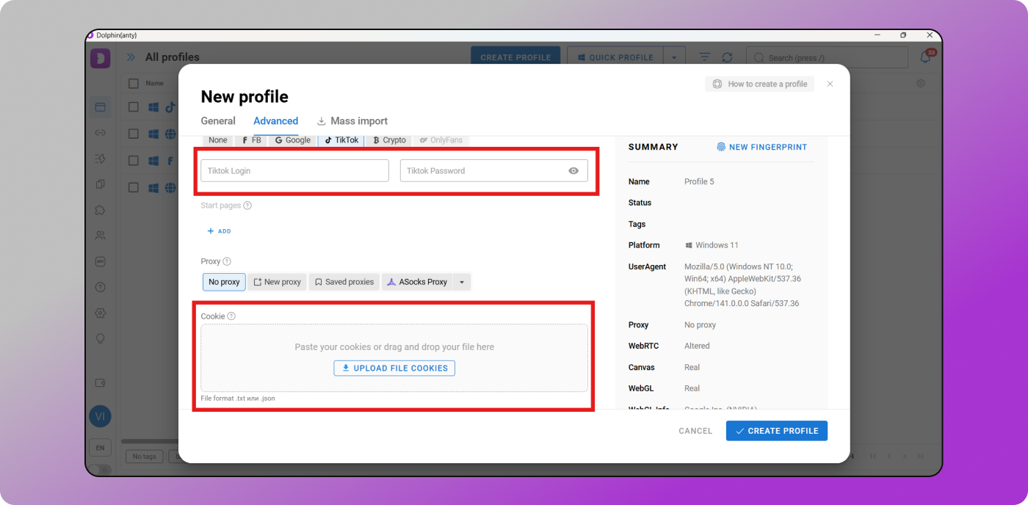Click the notification bell icon
Image resolution: width=1028 pixels, height=505 pixels.
coord(926,57)
